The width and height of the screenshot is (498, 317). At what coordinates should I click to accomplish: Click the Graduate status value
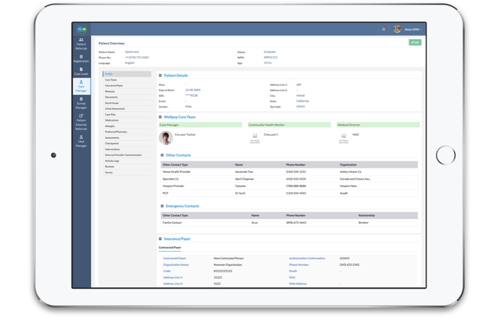pyautogui.click(x=270, y=52)
